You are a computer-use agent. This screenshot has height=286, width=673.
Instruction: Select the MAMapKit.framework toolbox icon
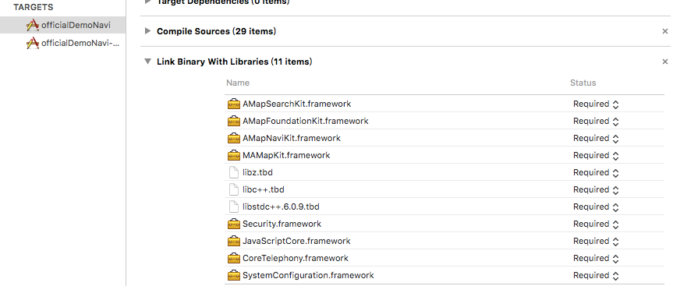click(x=233, y=155)
